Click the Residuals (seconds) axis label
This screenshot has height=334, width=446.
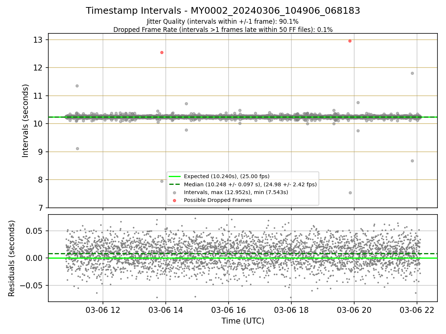[x=12, y=258]
